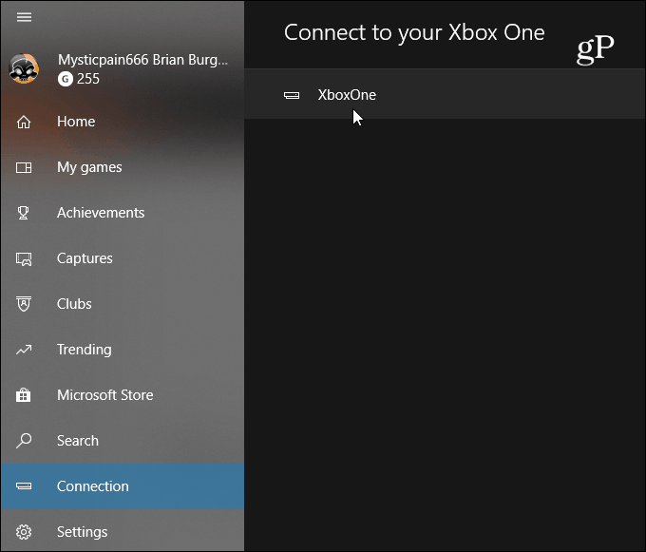
Task: Click the console icon beside XboxOne
Action: pyautogui.click(x=292, y=96)
